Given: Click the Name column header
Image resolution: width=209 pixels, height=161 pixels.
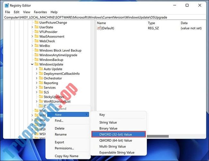Looking at the screenshot, I should click(x=101, y=23).
